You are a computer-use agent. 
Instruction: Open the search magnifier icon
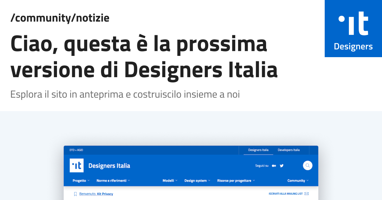(308, 165)
